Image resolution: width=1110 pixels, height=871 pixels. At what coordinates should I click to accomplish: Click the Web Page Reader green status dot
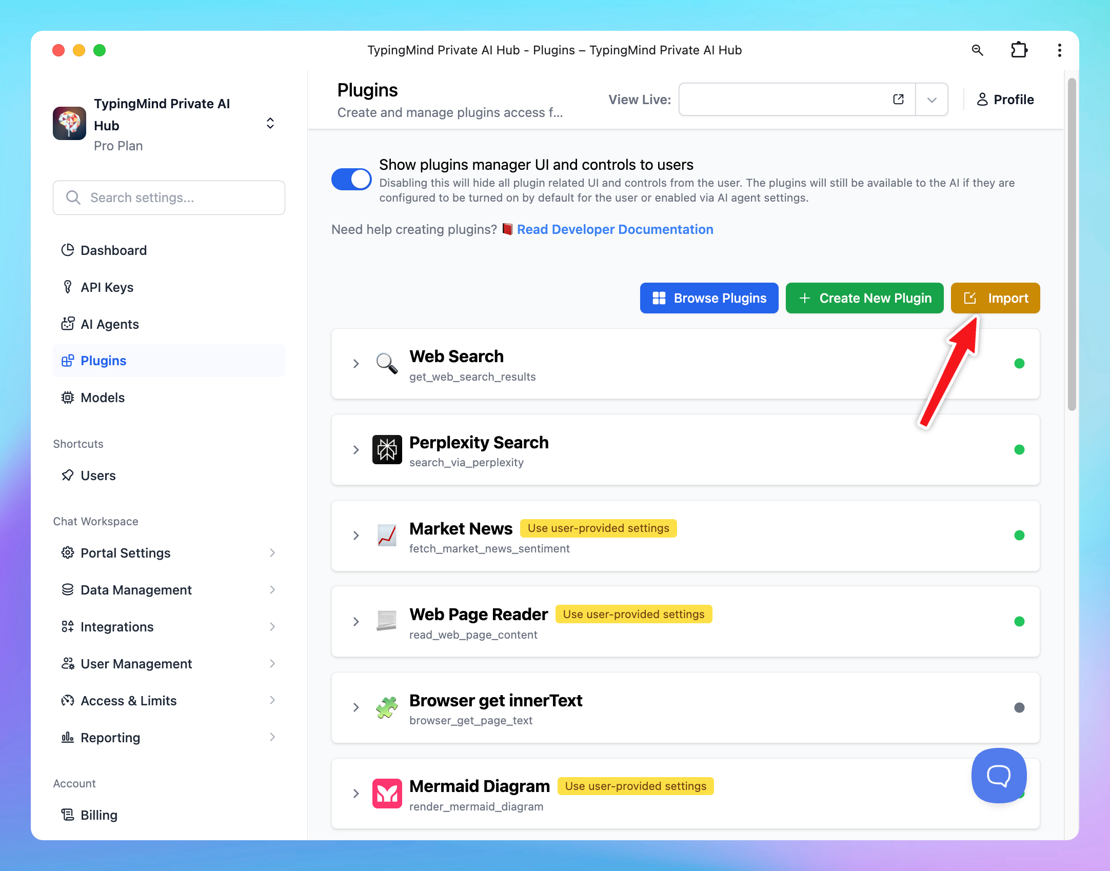[x=1019, y=622]
